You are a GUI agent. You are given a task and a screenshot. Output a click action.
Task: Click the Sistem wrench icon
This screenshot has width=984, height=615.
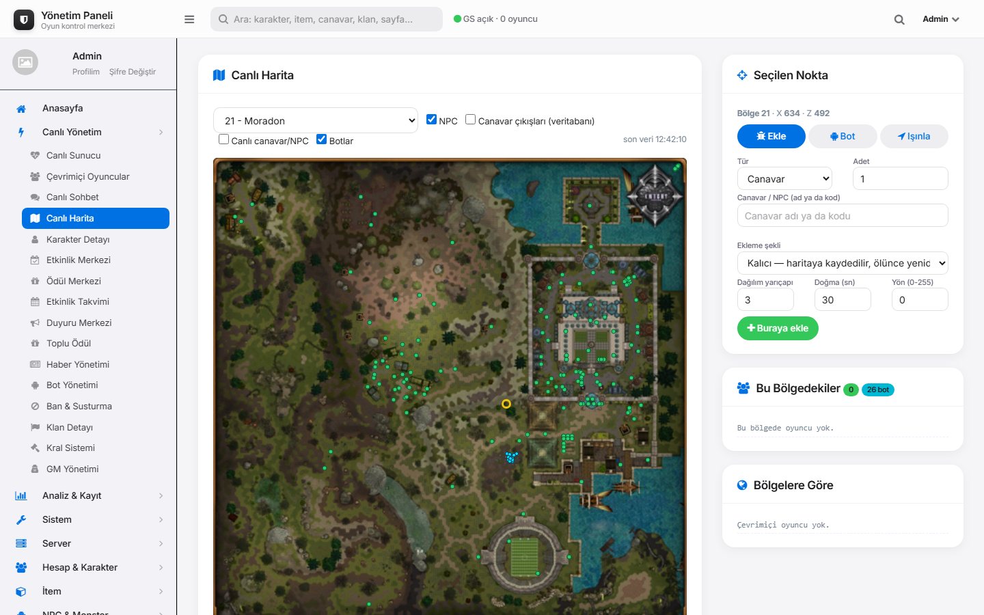[21, 520]
